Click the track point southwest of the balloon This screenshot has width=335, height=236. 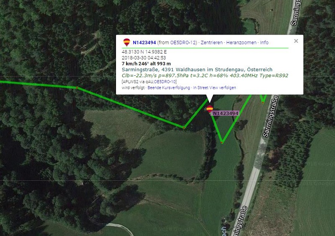coord(184,128)
